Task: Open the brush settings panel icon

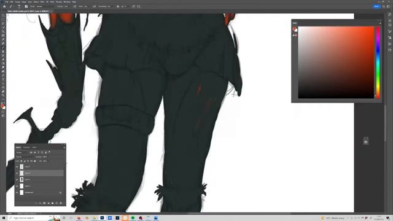Action: 26,7
